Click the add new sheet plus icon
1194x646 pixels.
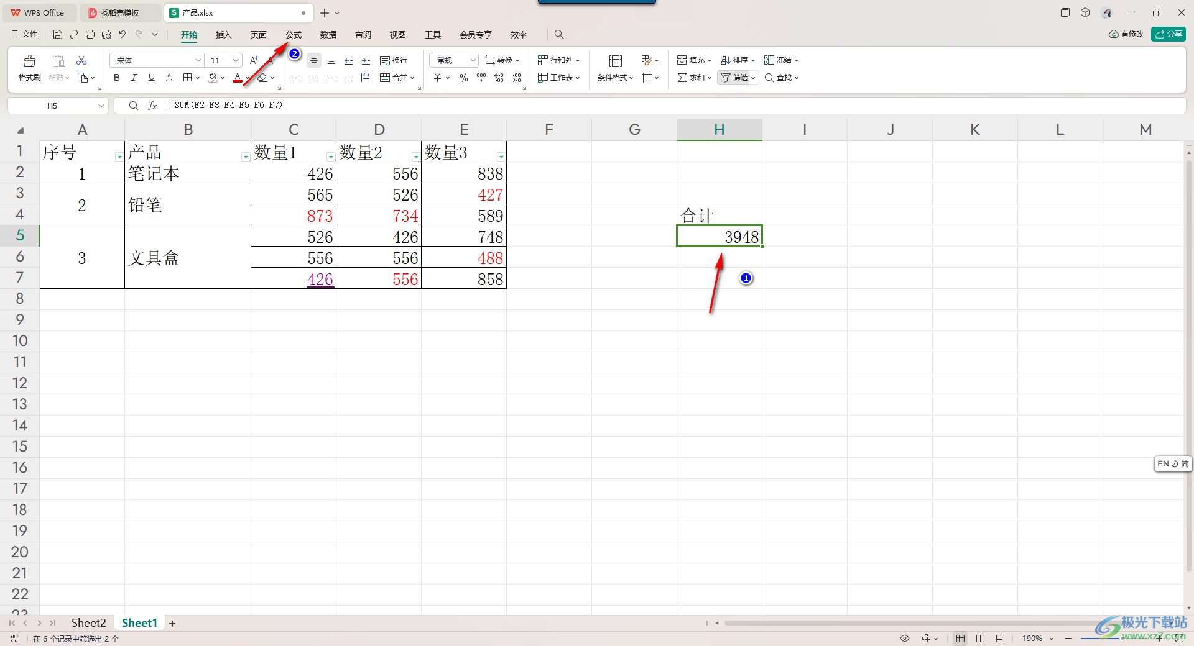click(x=172, y=623)
